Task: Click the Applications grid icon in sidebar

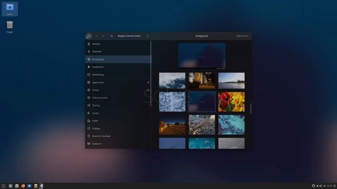Action: [x=89, y=82]
